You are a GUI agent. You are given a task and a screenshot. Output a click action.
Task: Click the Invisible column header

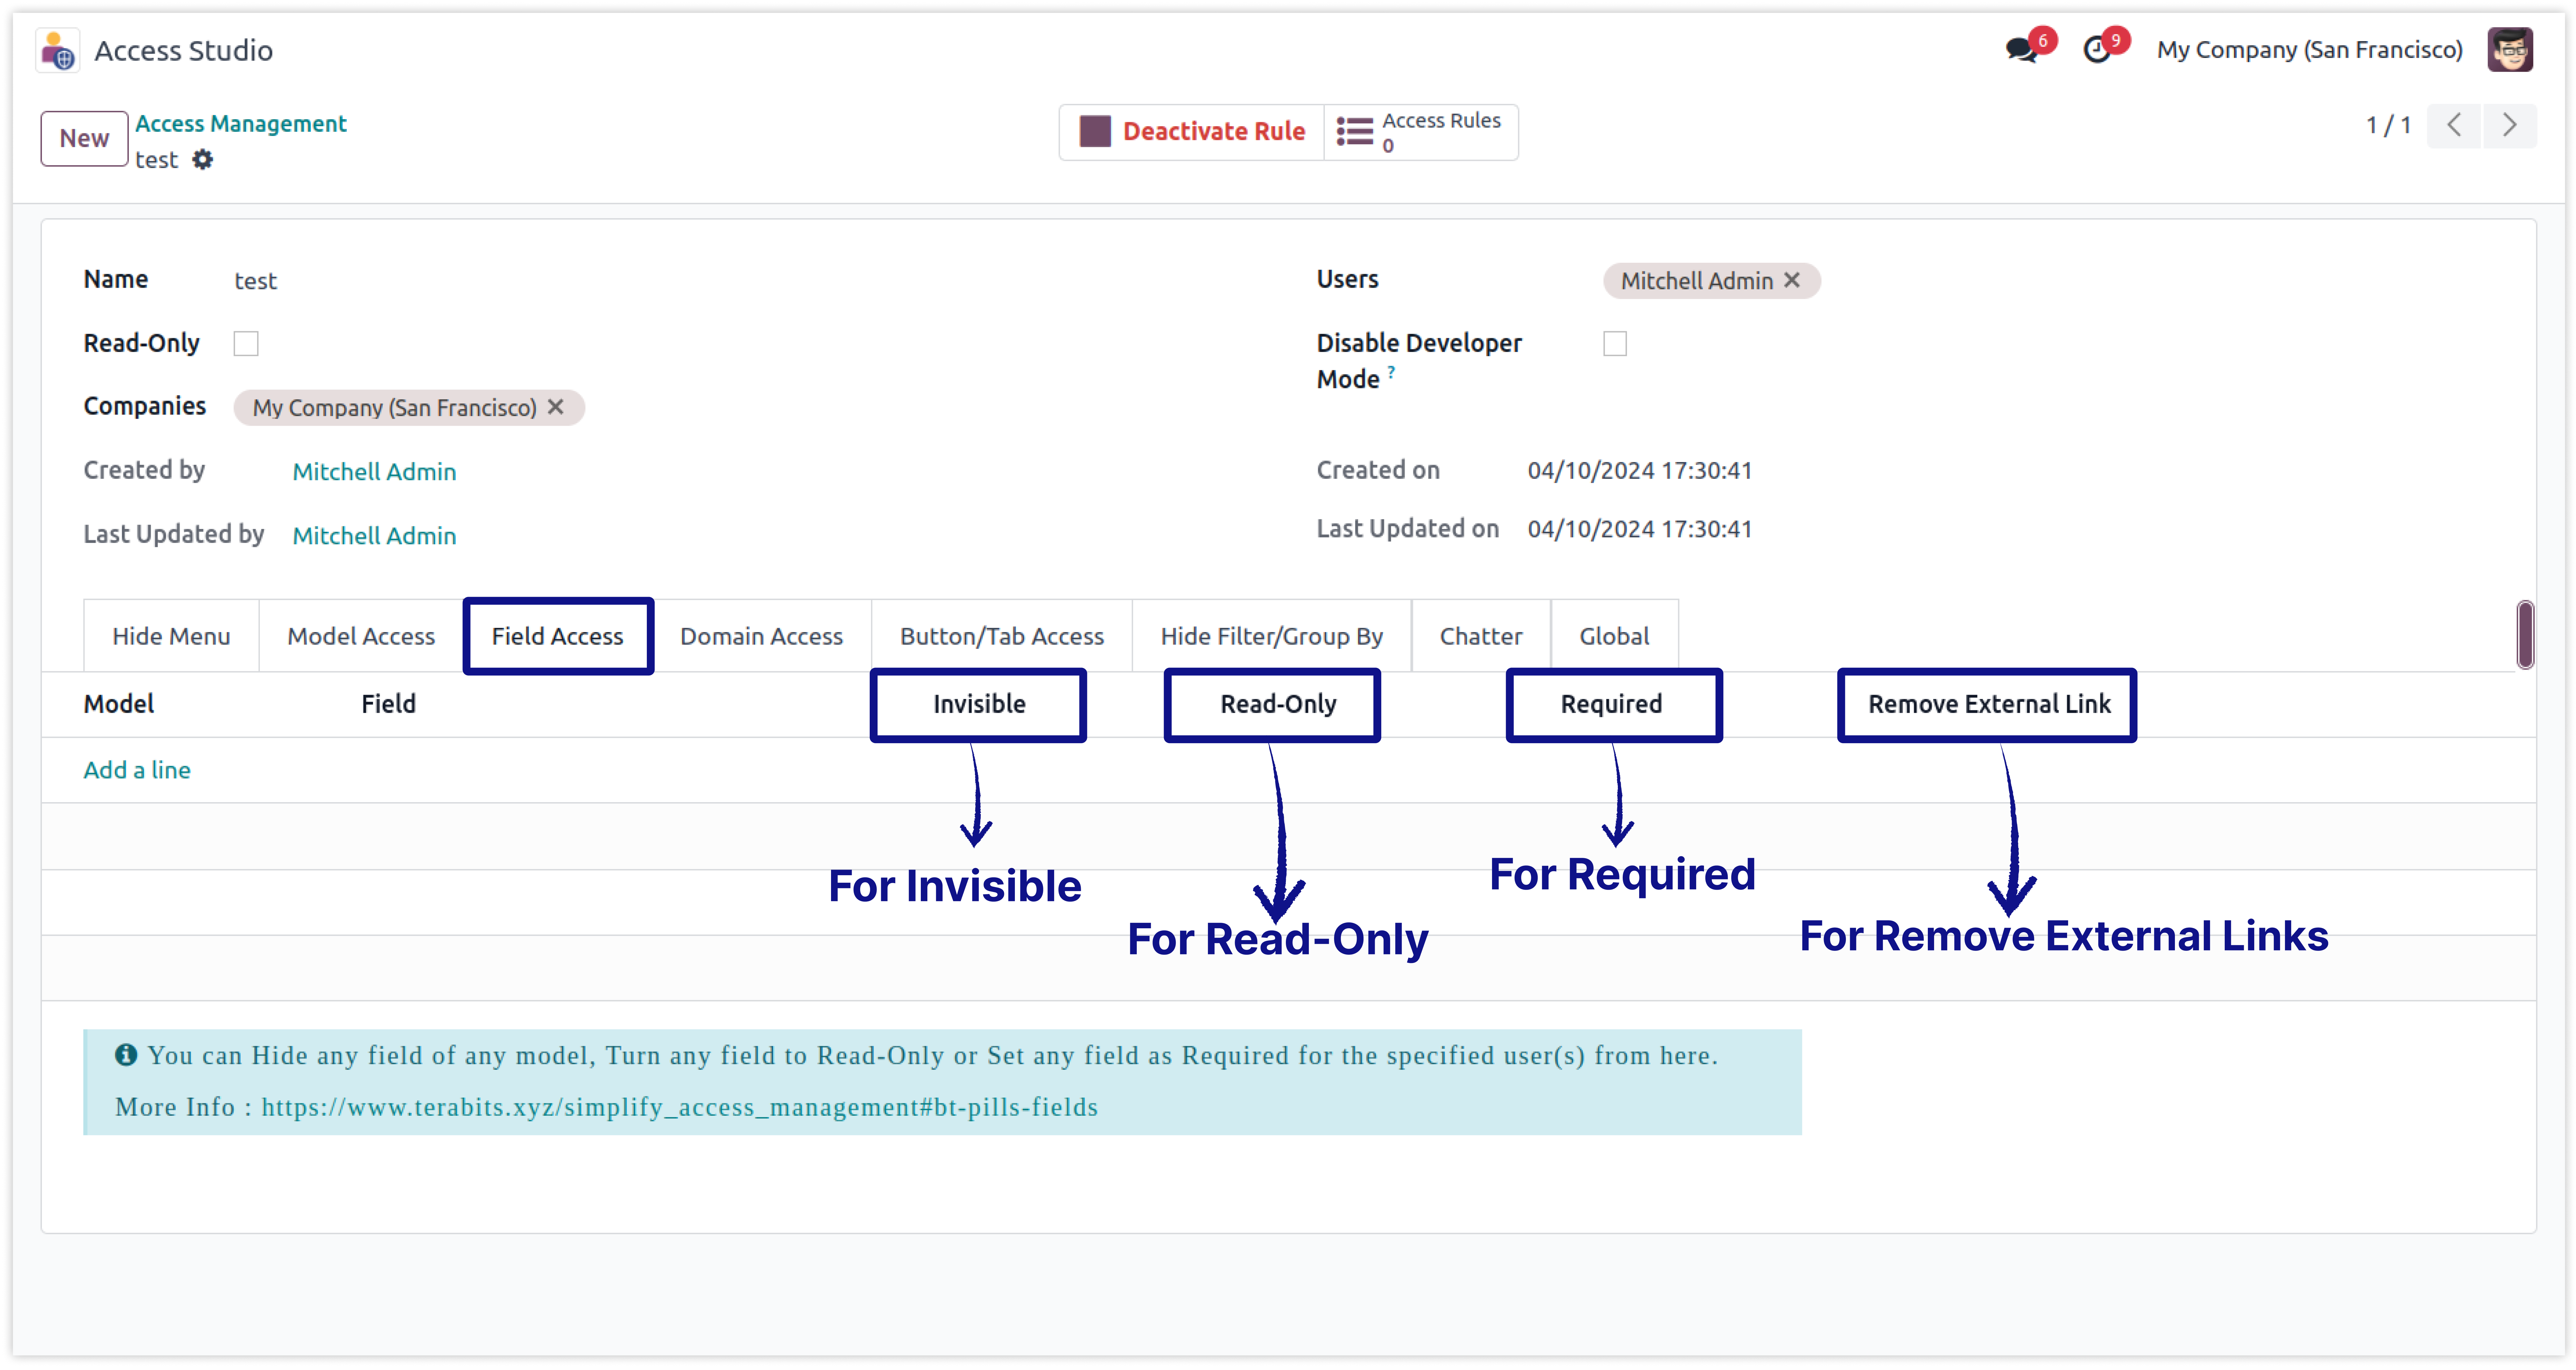tap(979, 704)
